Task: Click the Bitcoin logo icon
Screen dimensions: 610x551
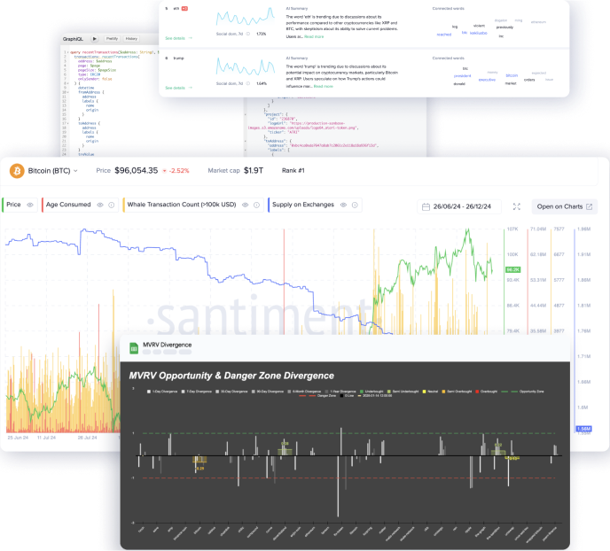Action: click(x=17, y=171)
